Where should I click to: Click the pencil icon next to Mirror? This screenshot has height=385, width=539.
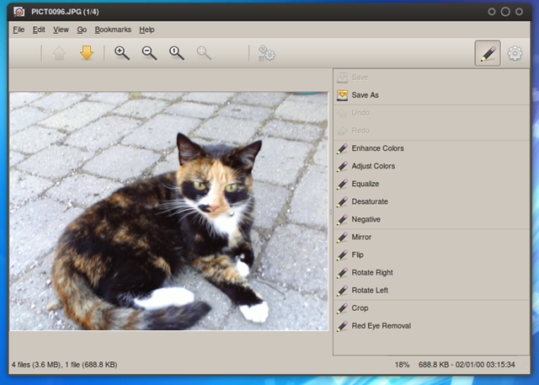click(342, 238)
